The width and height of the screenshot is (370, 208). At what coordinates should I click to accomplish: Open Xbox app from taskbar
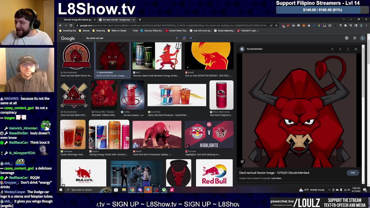click(164, 190)
